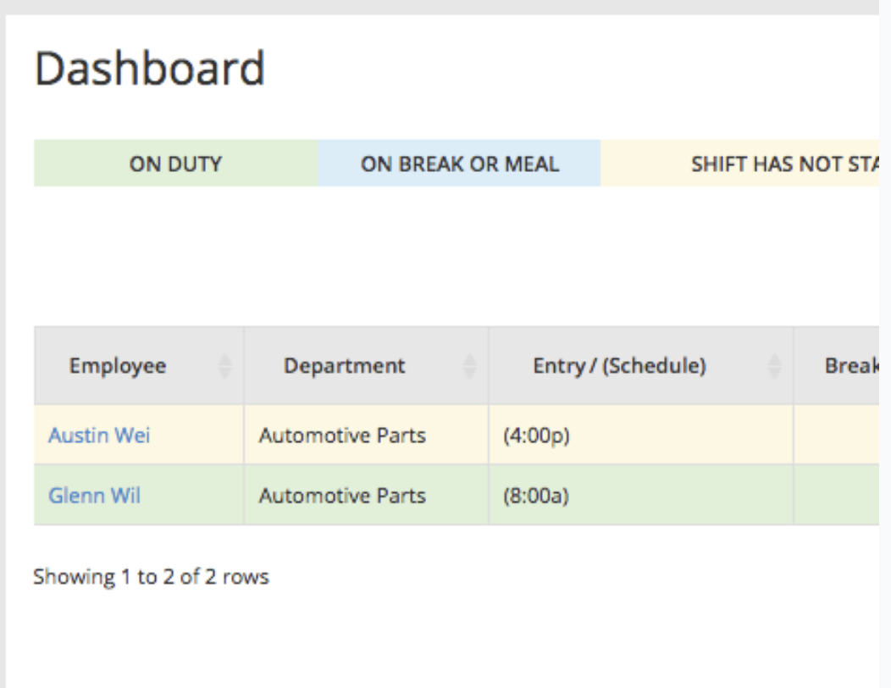Click the Employee column header text

[x=118, y=366]
